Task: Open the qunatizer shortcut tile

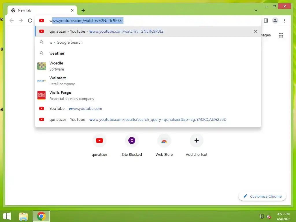Action: [x=99, y=145]
